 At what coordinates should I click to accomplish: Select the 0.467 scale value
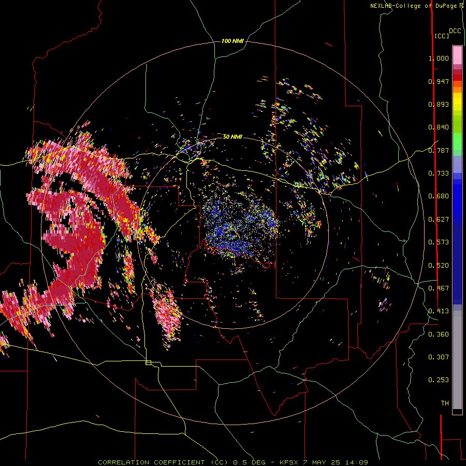click(x=439, y=288)
